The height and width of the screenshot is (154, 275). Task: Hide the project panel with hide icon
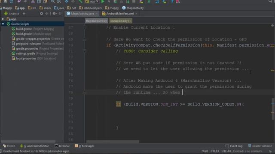61,13
